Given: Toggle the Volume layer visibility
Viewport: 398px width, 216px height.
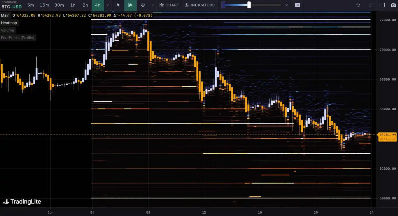Looking at the screenshot, I should point(7,30).
